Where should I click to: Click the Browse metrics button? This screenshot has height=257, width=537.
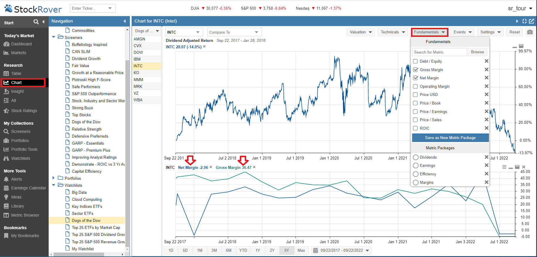[x=477, y=52]
